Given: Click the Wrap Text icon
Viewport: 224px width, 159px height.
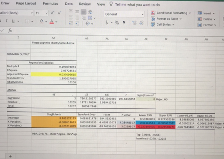Looking at the screenshot, I should pos(90,12).
